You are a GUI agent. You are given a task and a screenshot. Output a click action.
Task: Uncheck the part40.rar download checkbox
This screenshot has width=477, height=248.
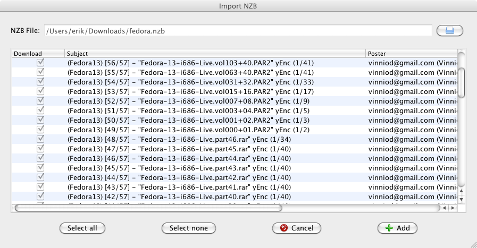40,196
